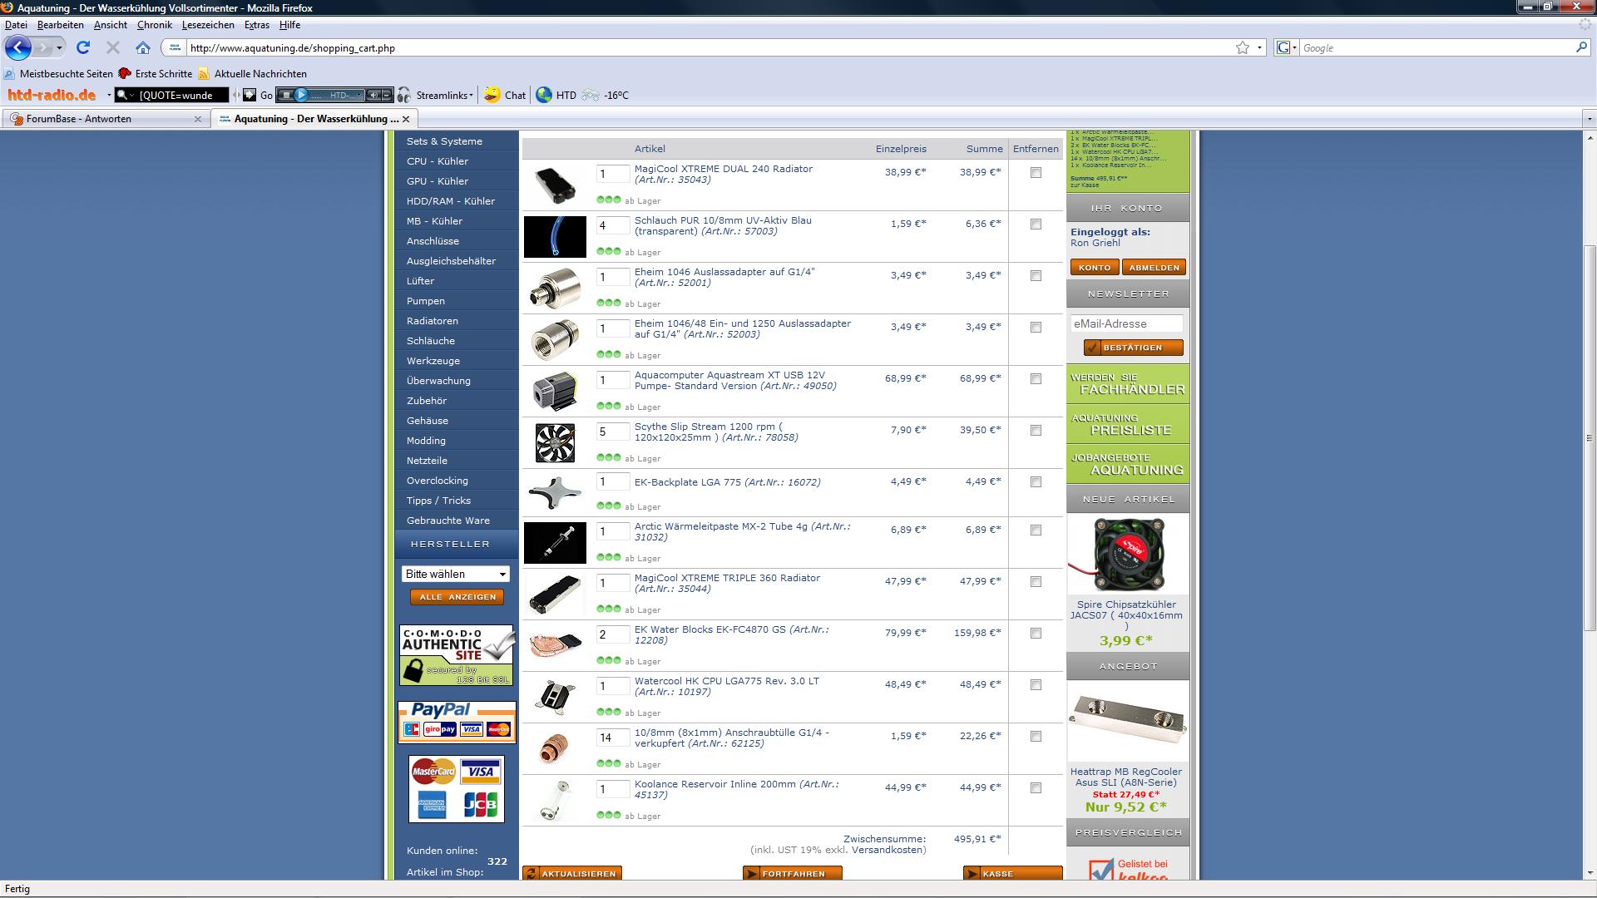Click the vertical page scrollbar thumb
The image size is (1597, 898).
pyautogui.click(x=1590, y=438)
